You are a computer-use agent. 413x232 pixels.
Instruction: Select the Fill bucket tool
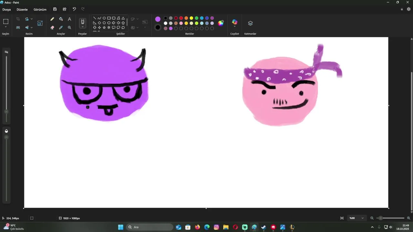[x=61, y=19]
